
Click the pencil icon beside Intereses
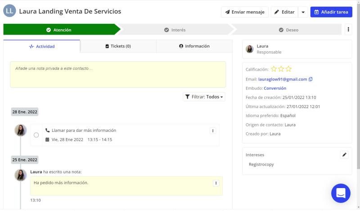point(344,155)
